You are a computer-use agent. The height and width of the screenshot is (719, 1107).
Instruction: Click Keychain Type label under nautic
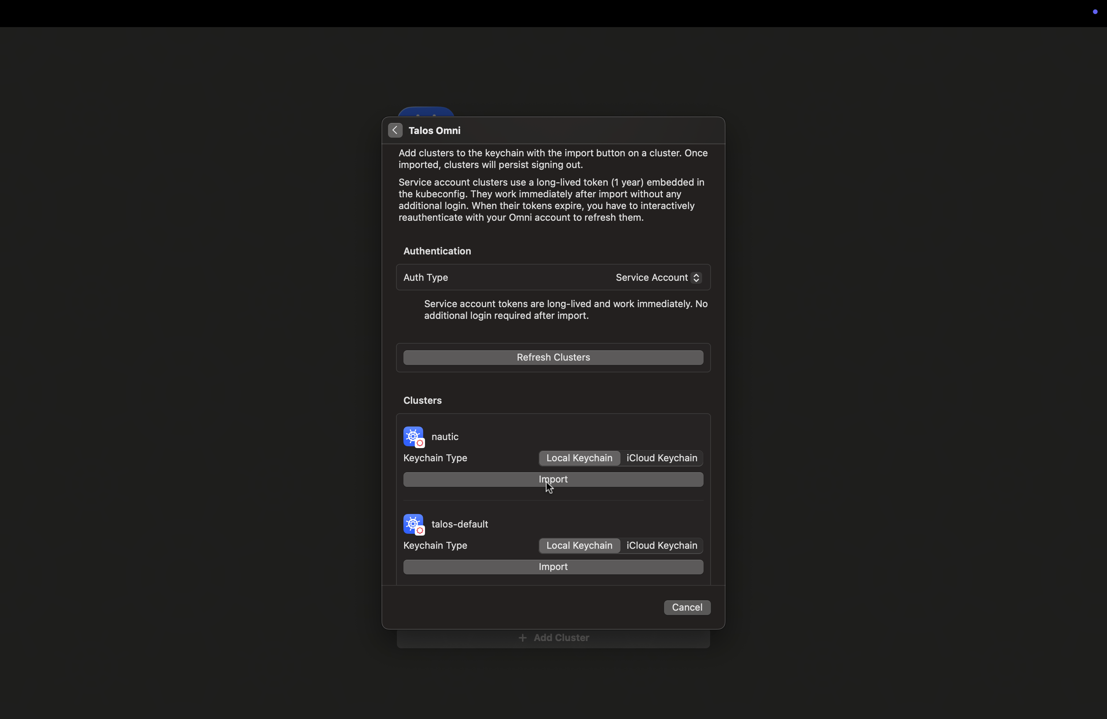(435, 458)
